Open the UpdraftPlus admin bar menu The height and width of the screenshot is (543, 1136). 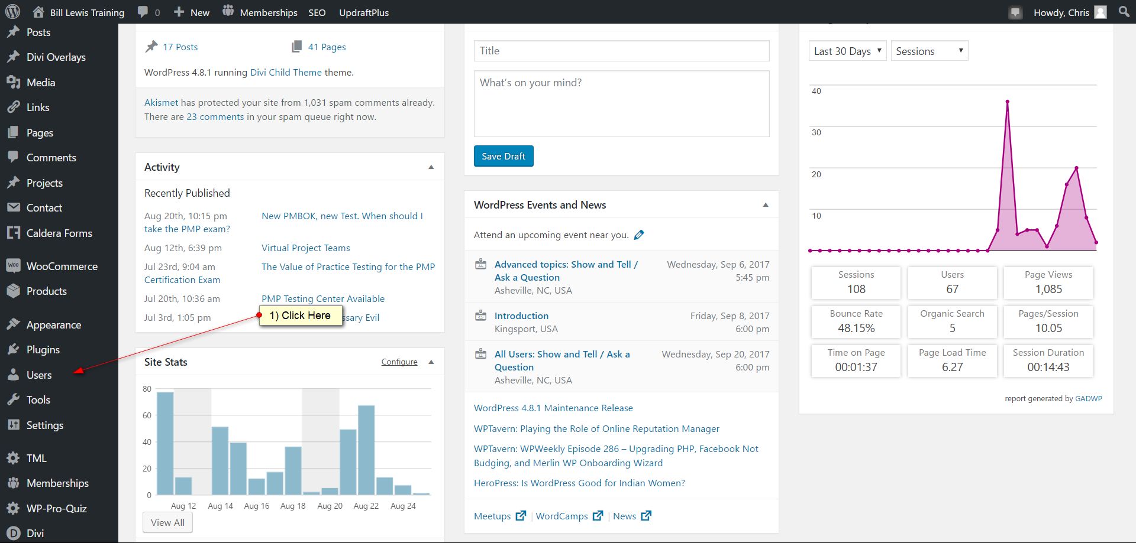(x=364, y=12)
